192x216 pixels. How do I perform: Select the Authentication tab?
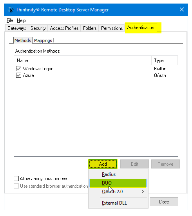(x=141, y=27)
